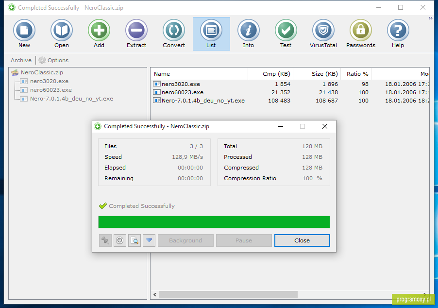The height and width of the screenshot is (308, 438).
Task: Show archive details with the Info icon
Action: 248,30
